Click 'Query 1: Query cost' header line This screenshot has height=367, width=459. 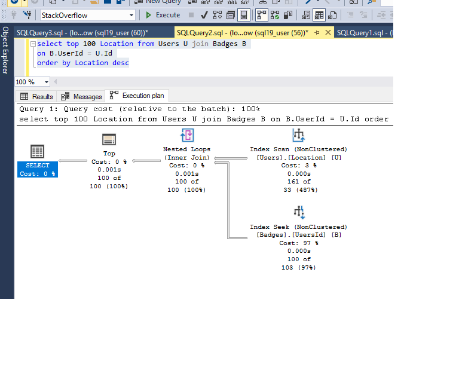click(x=139, y=109)
